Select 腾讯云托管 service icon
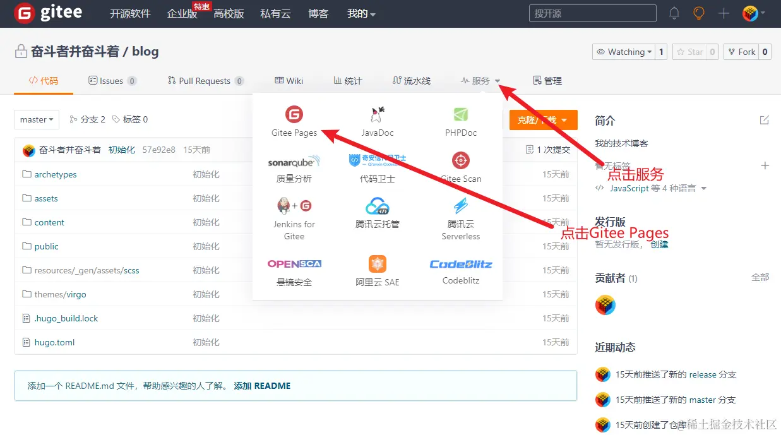781x435 pixels. point(378,206)
